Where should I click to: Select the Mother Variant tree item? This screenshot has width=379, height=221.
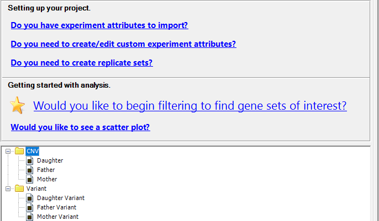[x=58, y=217]
